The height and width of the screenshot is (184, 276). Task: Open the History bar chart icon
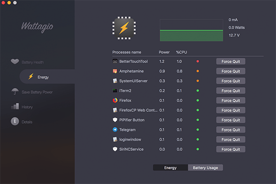tap(15, 106)
